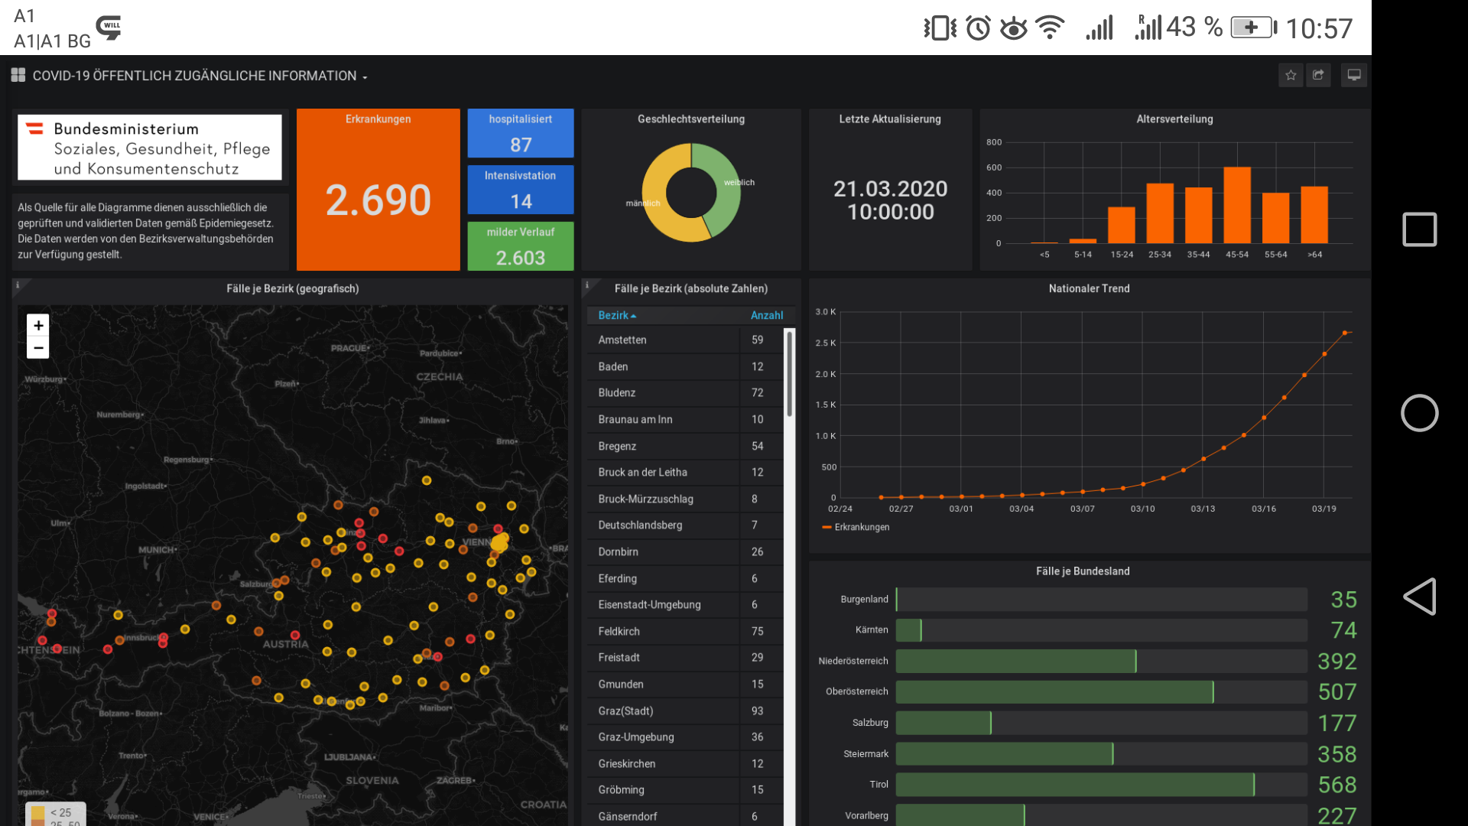Tap the Android back navigation button

point(1419,597)
